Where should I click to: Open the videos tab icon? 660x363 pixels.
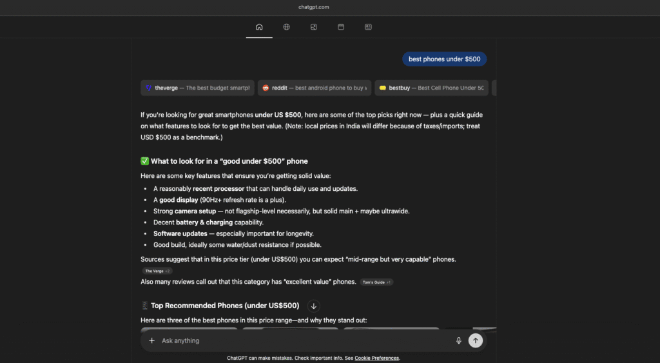(x=341, y=27)
